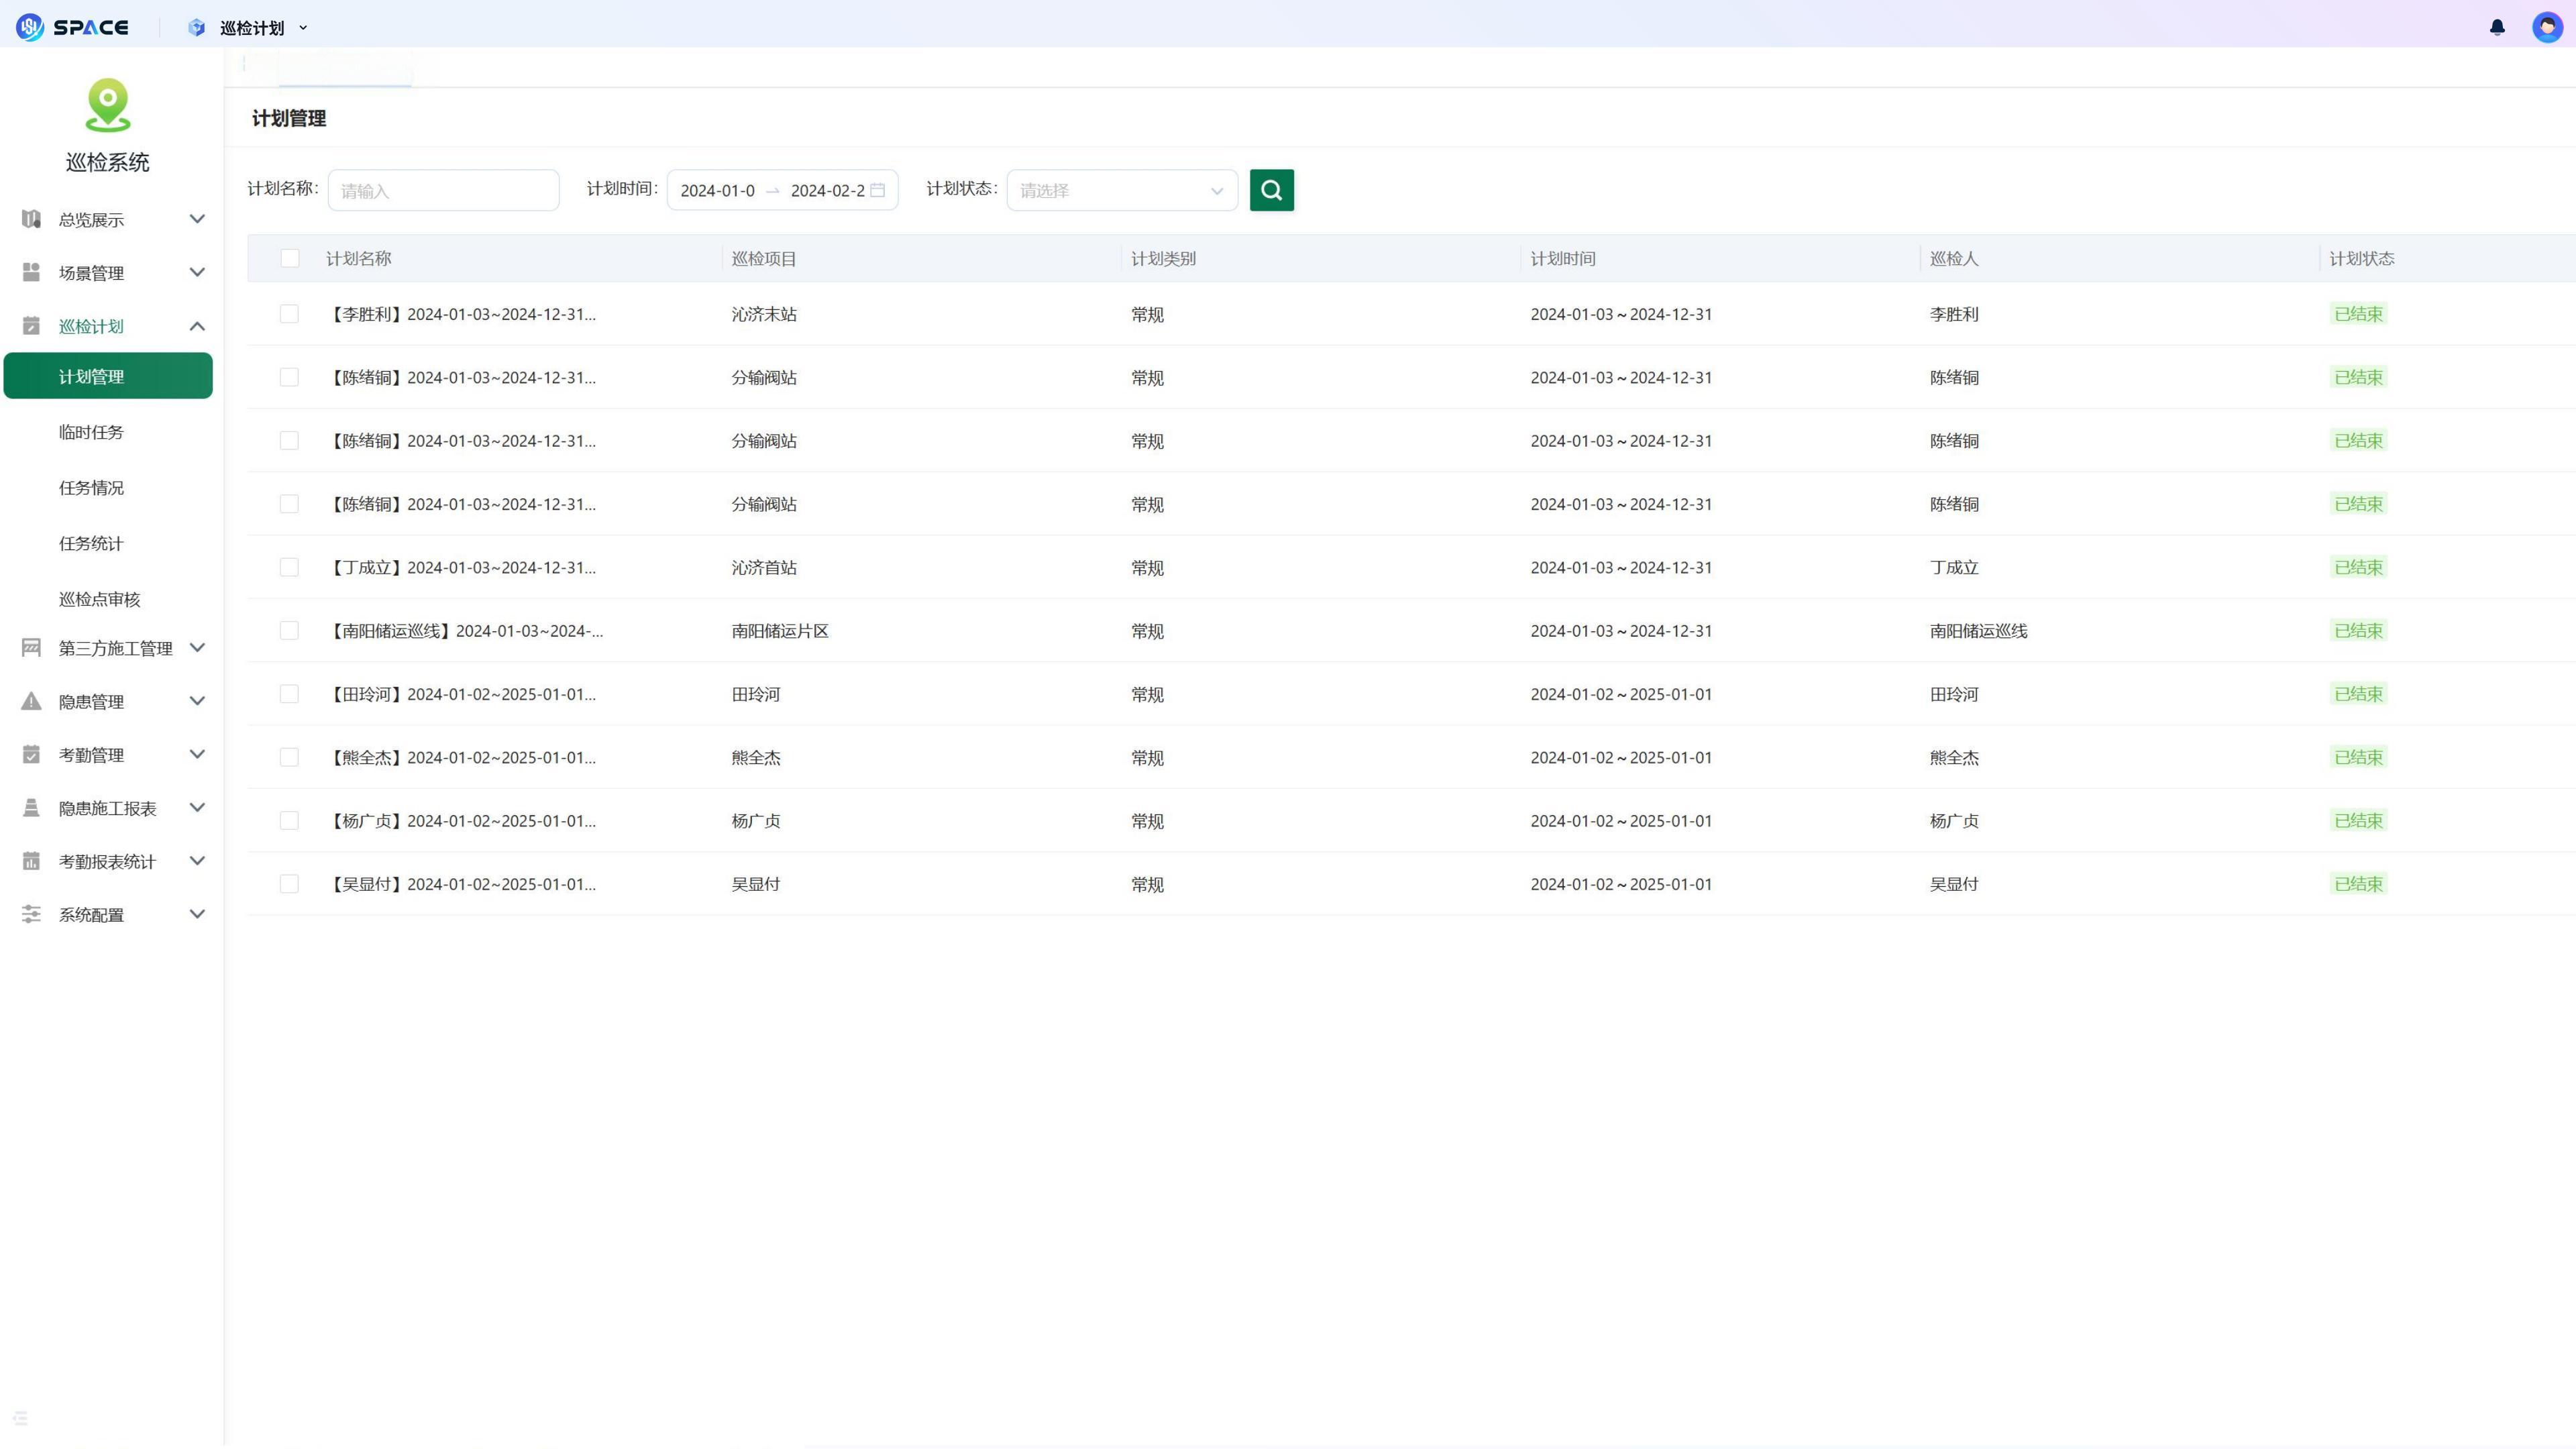
Task: Click the calendar icon in date range
Action: coord(877,190)
